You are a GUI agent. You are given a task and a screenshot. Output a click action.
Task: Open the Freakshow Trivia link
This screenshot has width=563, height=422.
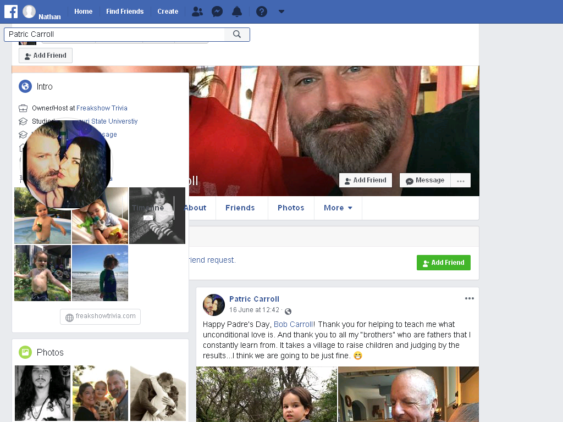click(102, 108)
